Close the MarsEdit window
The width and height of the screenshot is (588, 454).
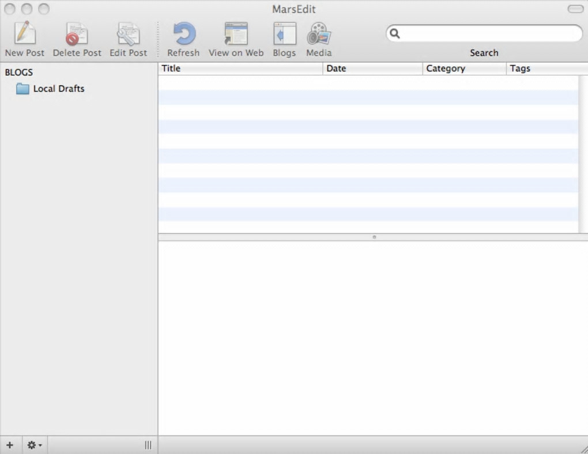click(10, 9)
